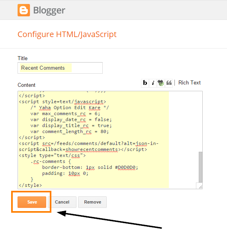Screen dimensions: 227x239
Task: Click the Content textarea scrollbar thumb
Action: 200,167
